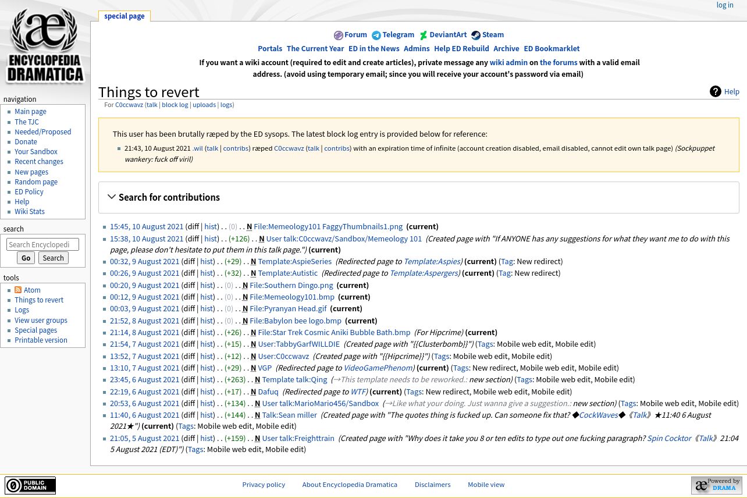Click inside the Search Encyclopedia field
747x498 pixels.
(42, 244)
